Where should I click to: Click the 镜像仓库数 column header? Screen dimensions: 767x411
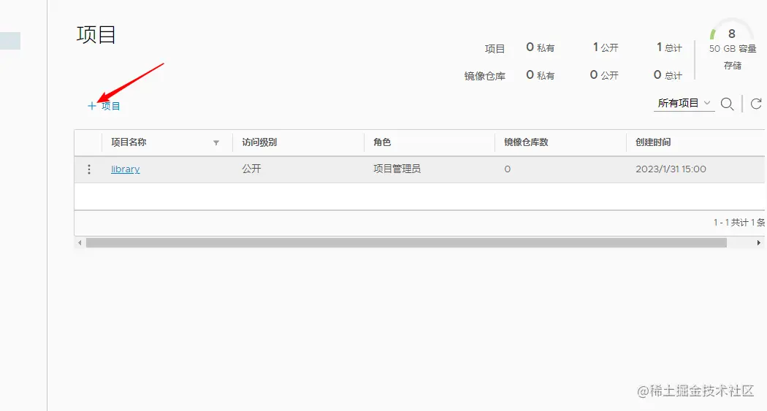tap(526, 142)
